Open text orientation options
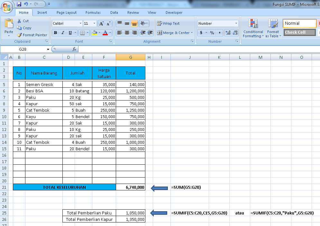Image resolution: width=320 pixels, height=226 pixels. point(144,23)
